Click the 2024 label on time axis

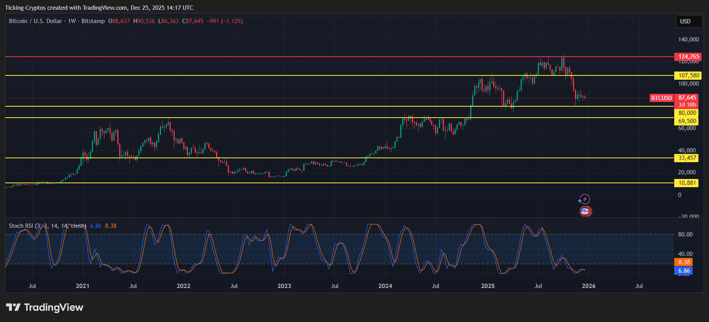pyautogui.click(x=385, y=286)
